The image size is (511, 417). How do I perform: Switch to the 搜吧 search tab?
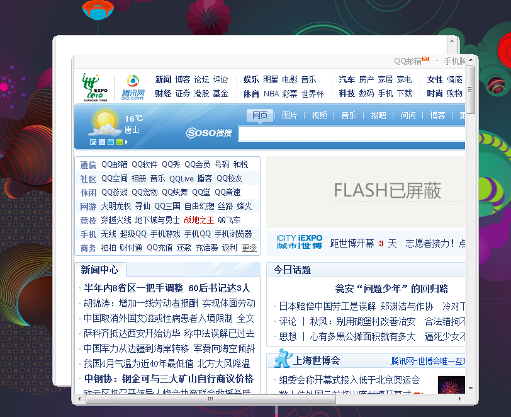pos(378,115)
